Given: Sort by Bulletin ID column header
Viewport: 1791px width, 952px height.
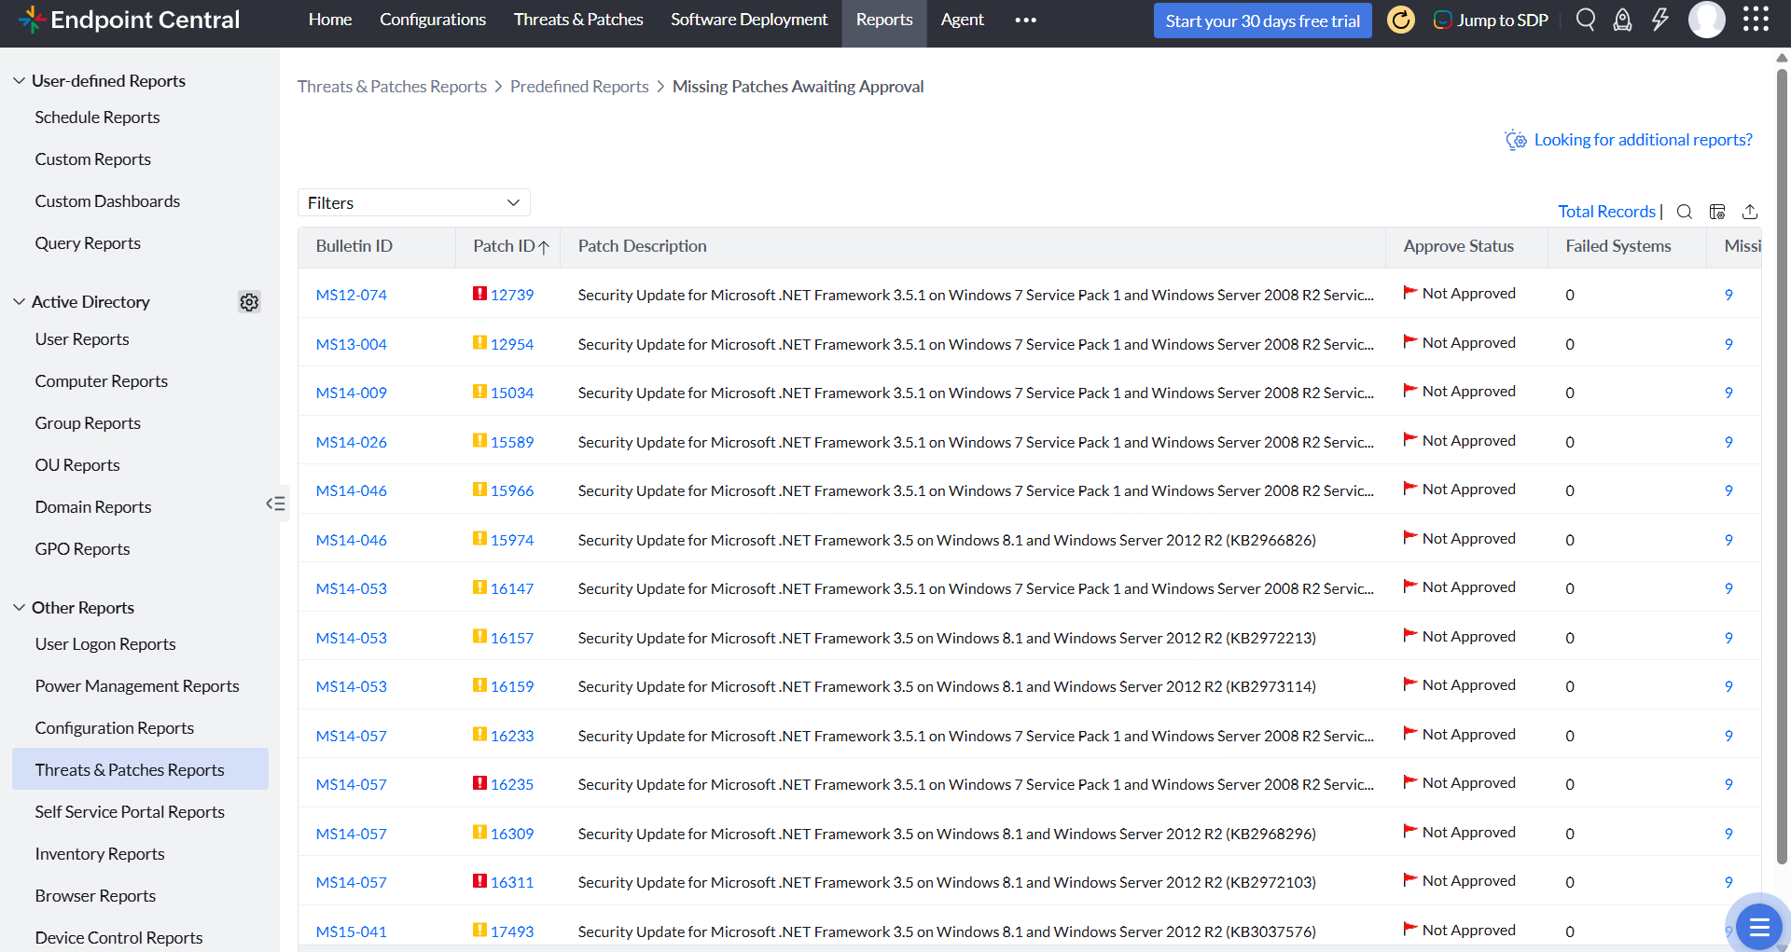Looking at the screenshot, I should click(354, 246).
